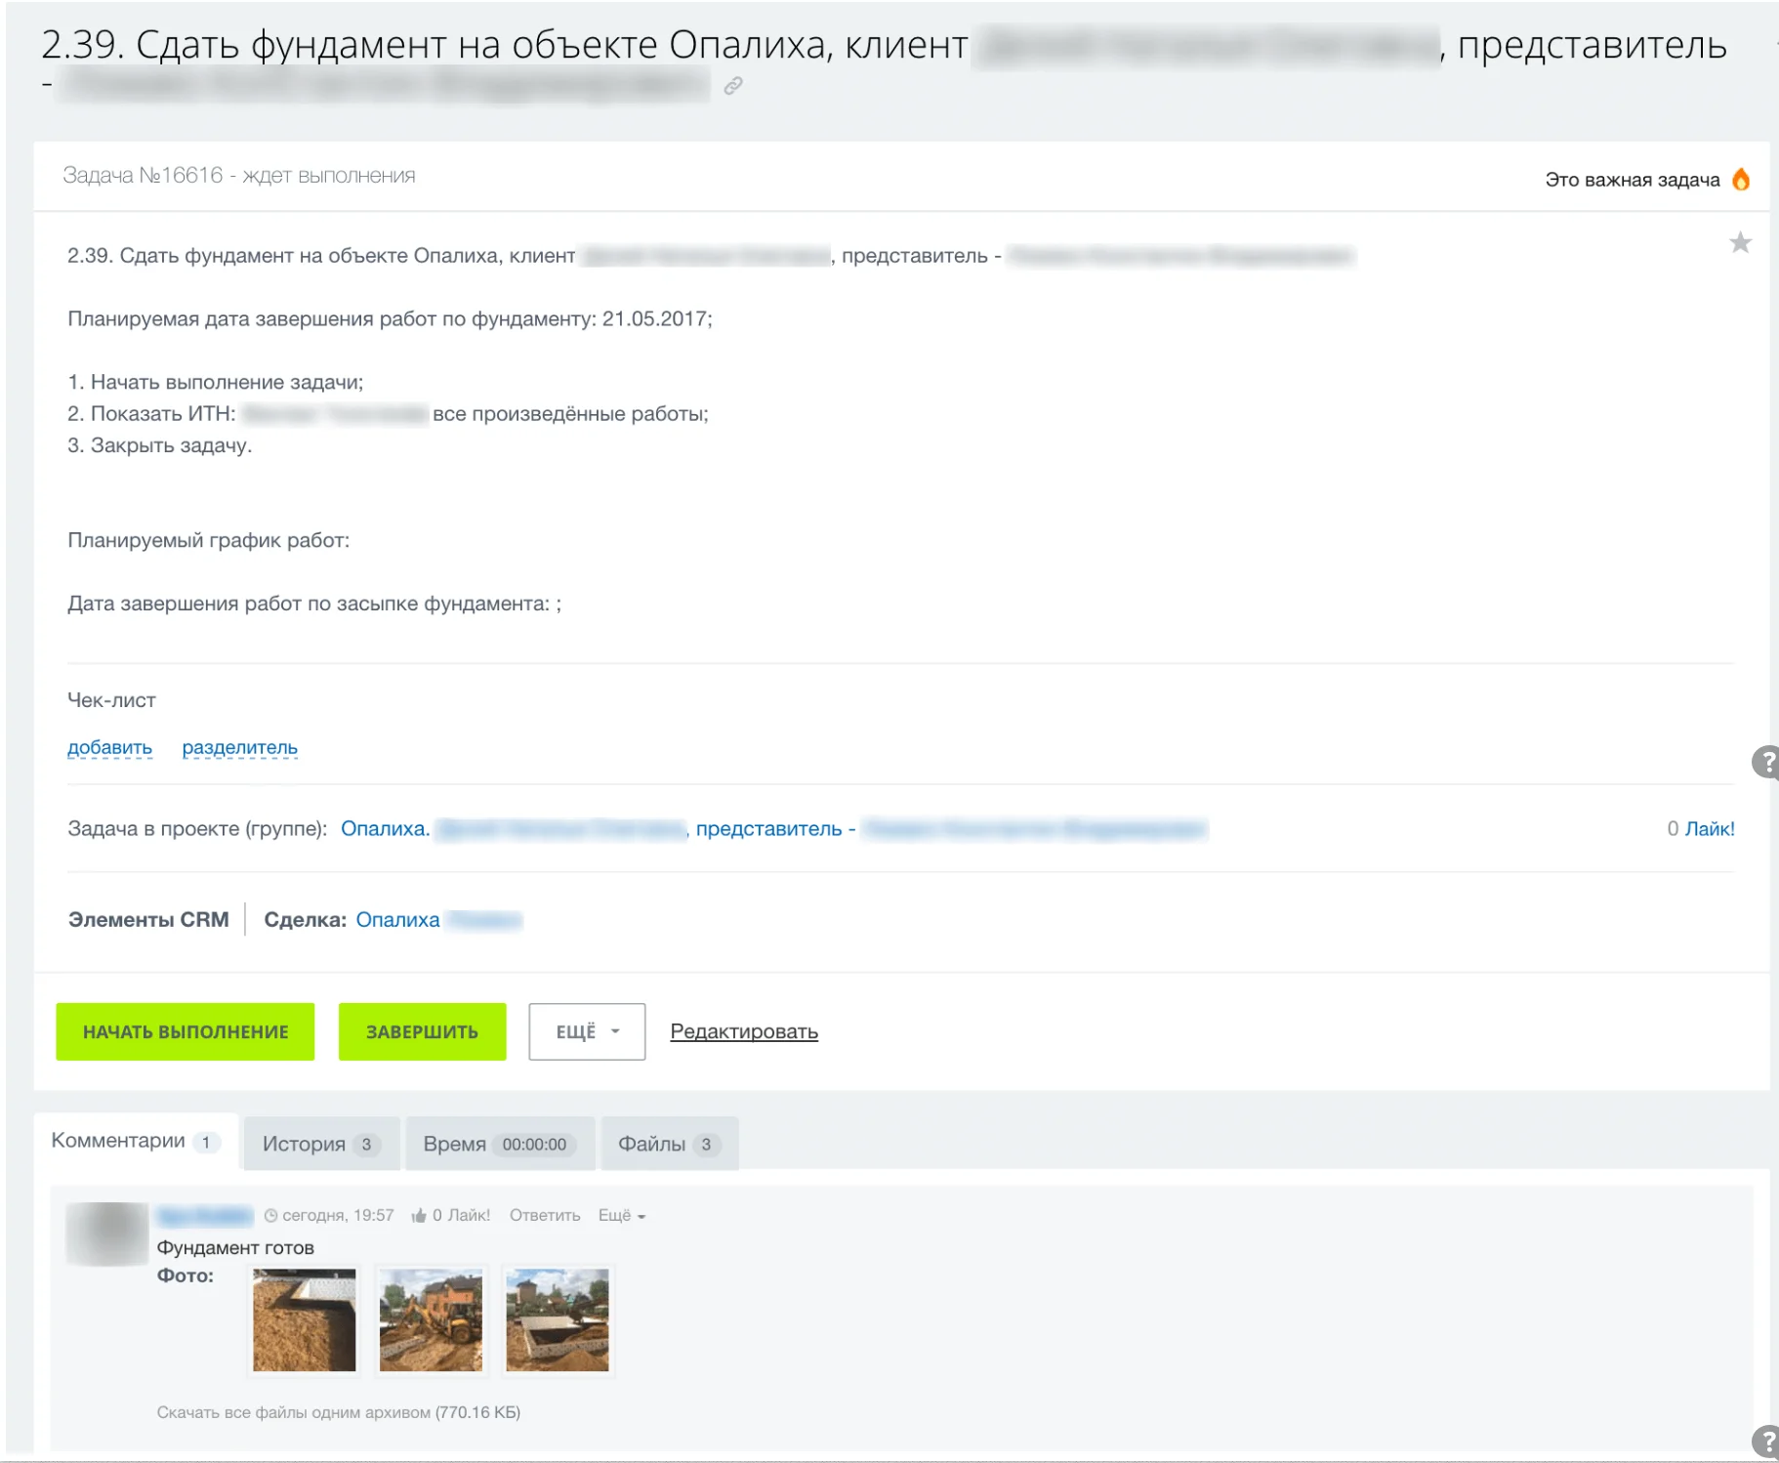Open the excavator photo thumbnail
The height and width of the screenshot is (1463, 1779).
point(431,1319)
